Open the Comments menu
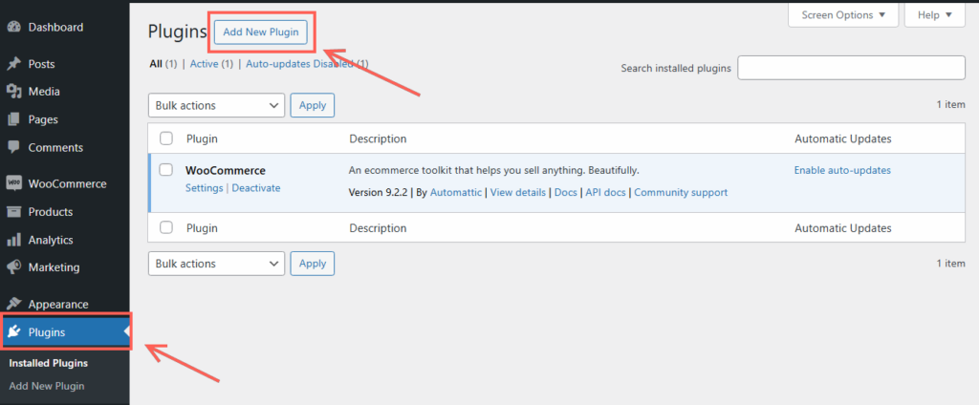The height and width of the screenshot is (405, 979). point(55,148)
